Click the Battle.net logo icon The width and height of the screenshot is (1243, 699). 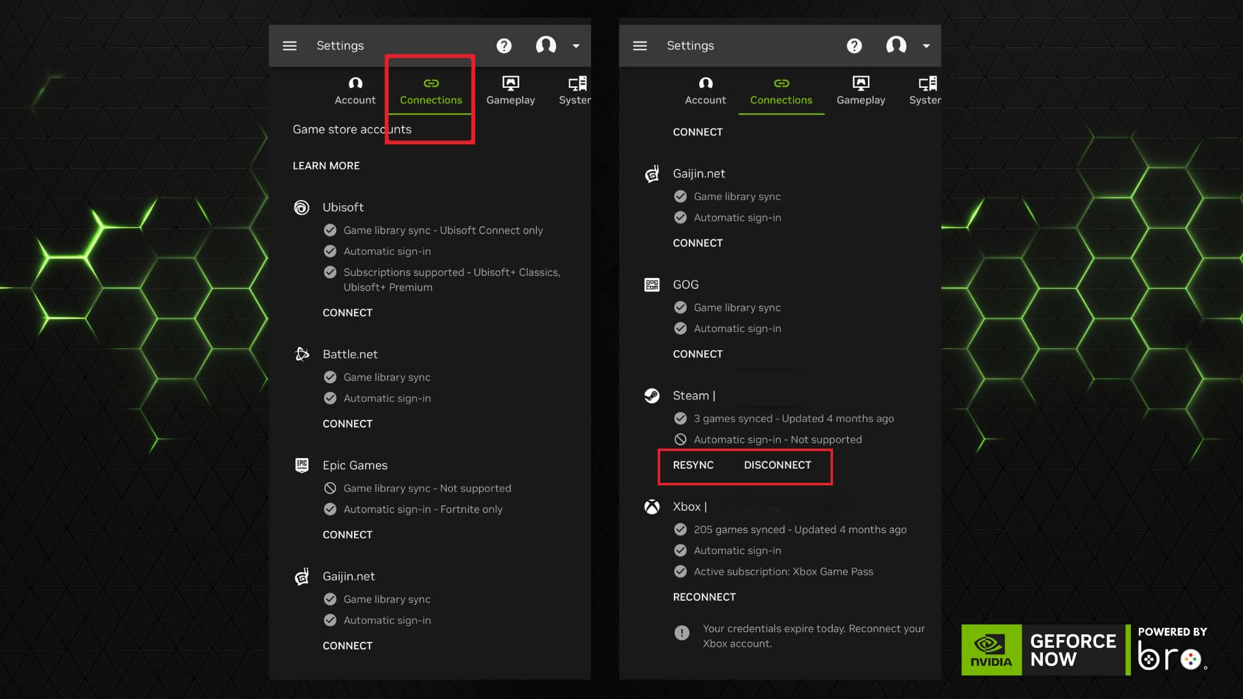(x=301, y=354)
